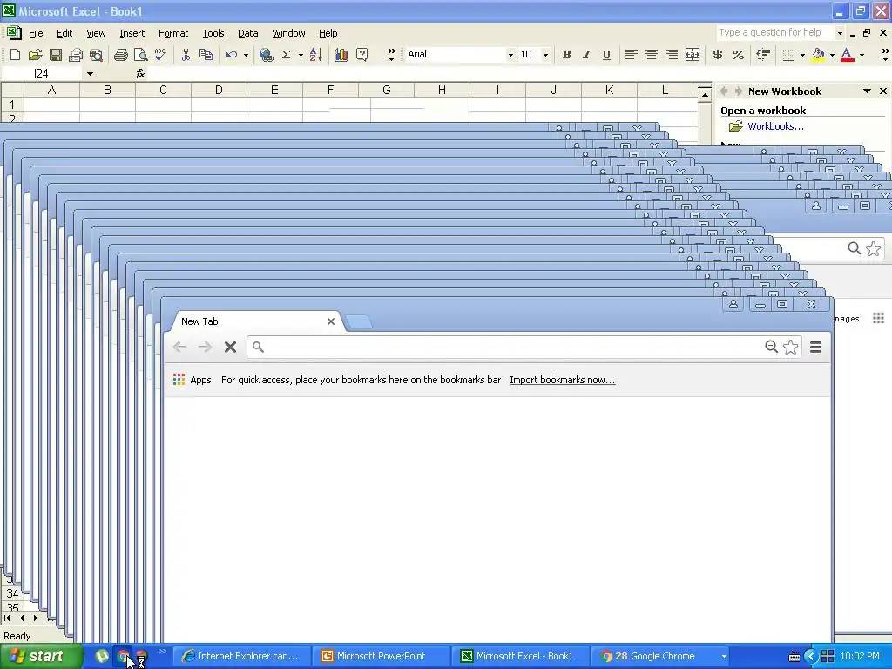
Task: Launch uTorrent from quick launch bar
Action: tap(102, 656)
